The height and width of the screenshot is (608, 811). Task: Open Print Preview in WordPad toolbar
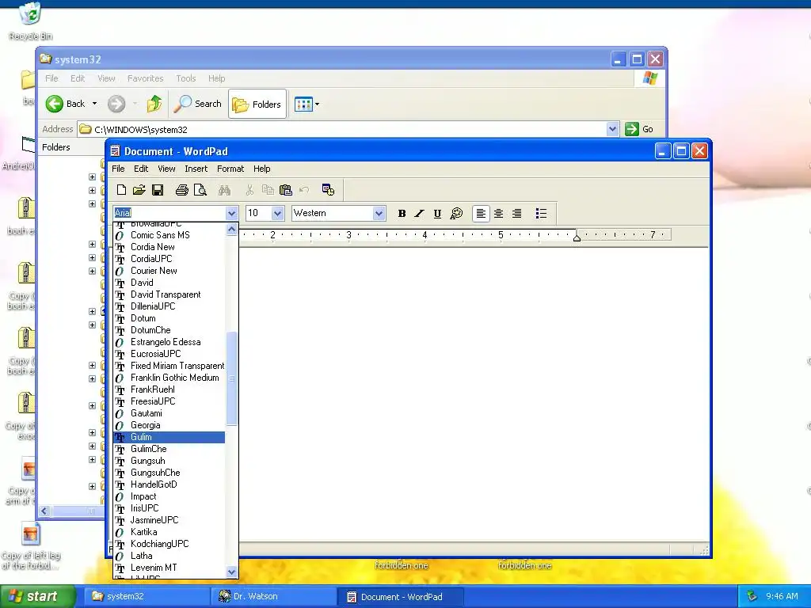tap(200, 190)
